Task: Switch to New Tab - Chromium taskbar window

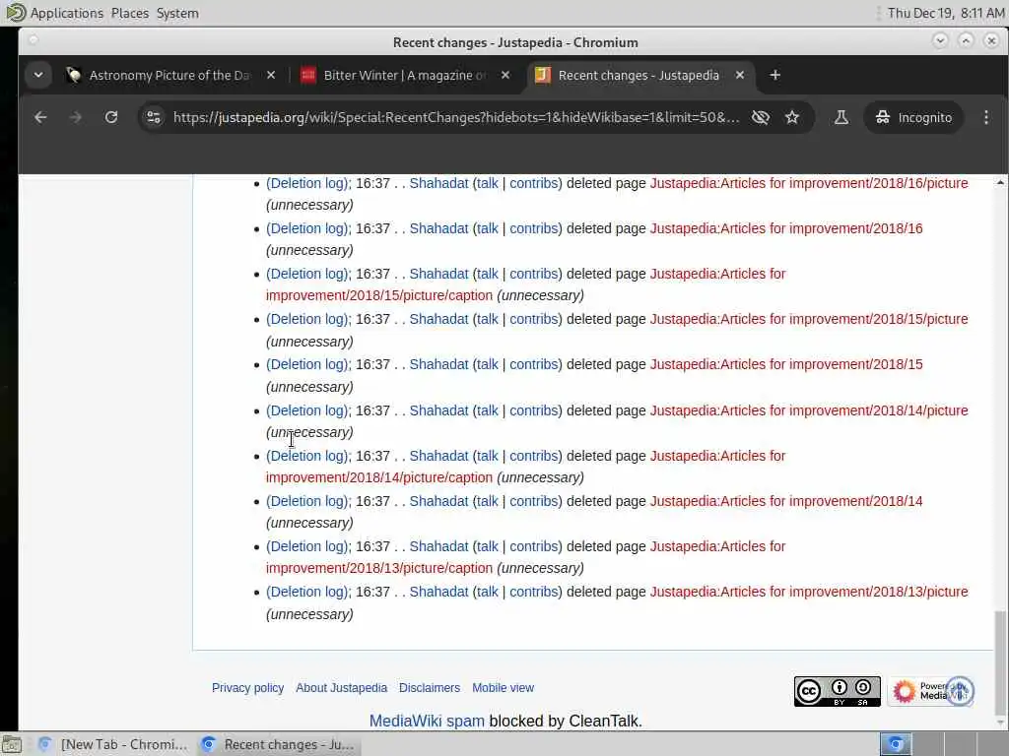Action: pyautogui.click(x=112, y=744)
